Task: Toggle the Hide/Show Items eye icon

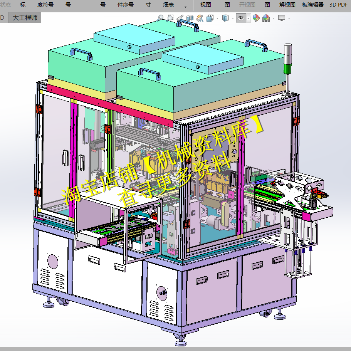Action: 241,18
